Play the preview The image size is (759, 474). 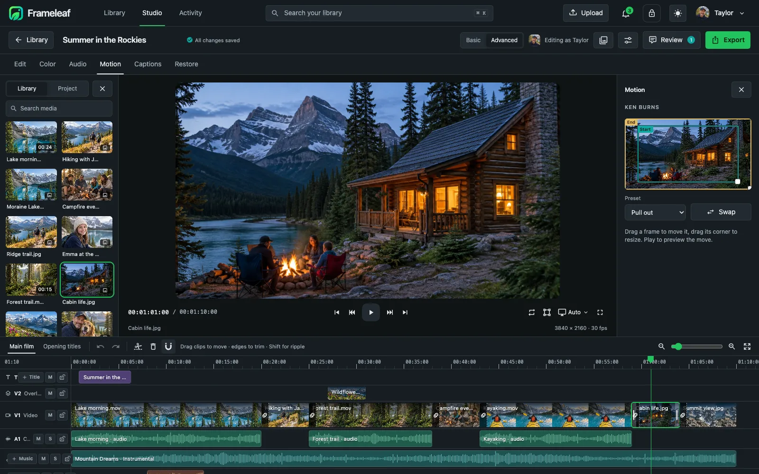(371, 312)
